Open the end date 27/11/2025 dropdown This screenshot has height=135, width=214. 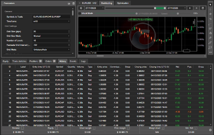177,8
